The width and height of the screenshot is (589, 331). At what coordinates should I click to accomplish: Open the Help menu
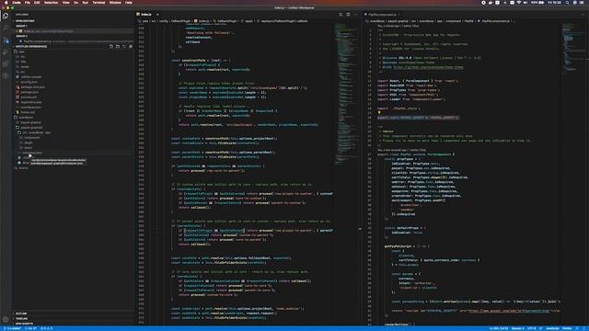click(129, 3)
